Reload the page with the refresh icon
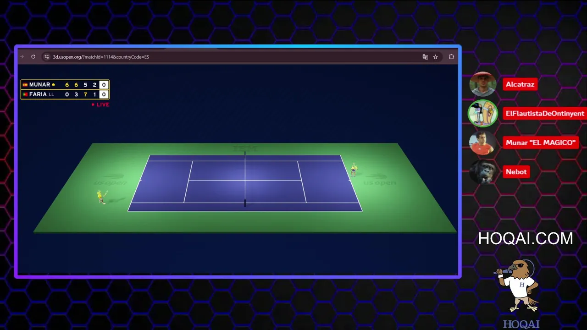587x330 pixels. (x=33, y=57)
